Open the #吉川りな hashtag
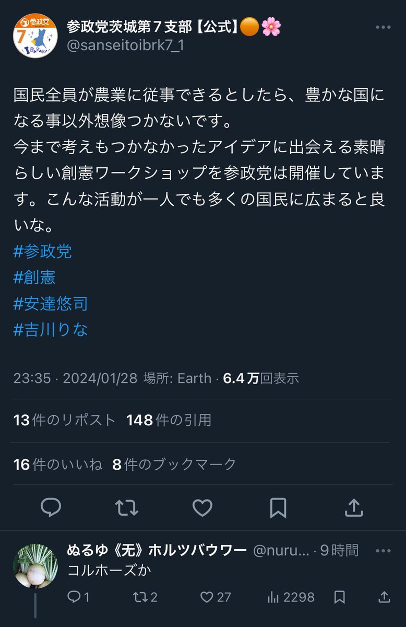The height and width of the screenshot is (627, 406). pos(51,330)
